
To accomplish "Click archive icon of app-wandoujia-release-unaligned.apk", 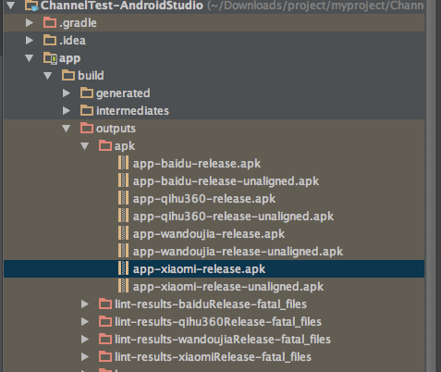I will point(123,251).
